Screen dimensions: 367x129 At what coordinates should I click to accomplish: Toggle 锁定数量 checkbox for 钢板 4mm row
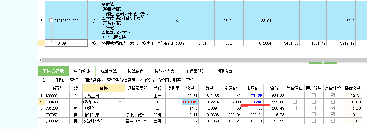coord(314,102)
